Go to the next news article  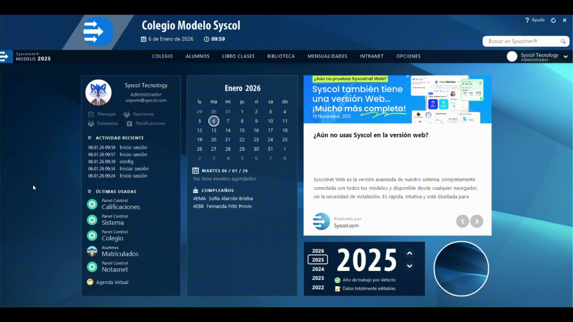[x=477, y=221]
